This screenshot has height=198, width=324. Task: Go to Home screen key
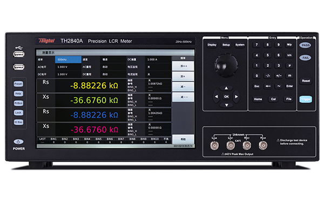(x=258, y=99)
